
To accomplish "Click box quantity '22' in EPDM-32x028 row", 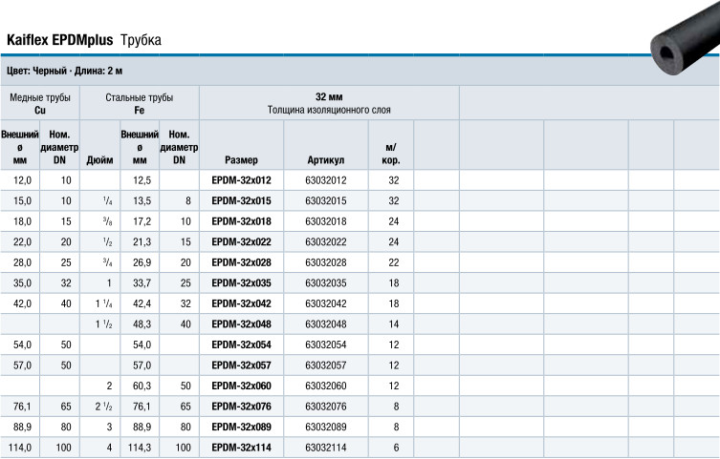I will pyautogui.click(x=394, y=262).
